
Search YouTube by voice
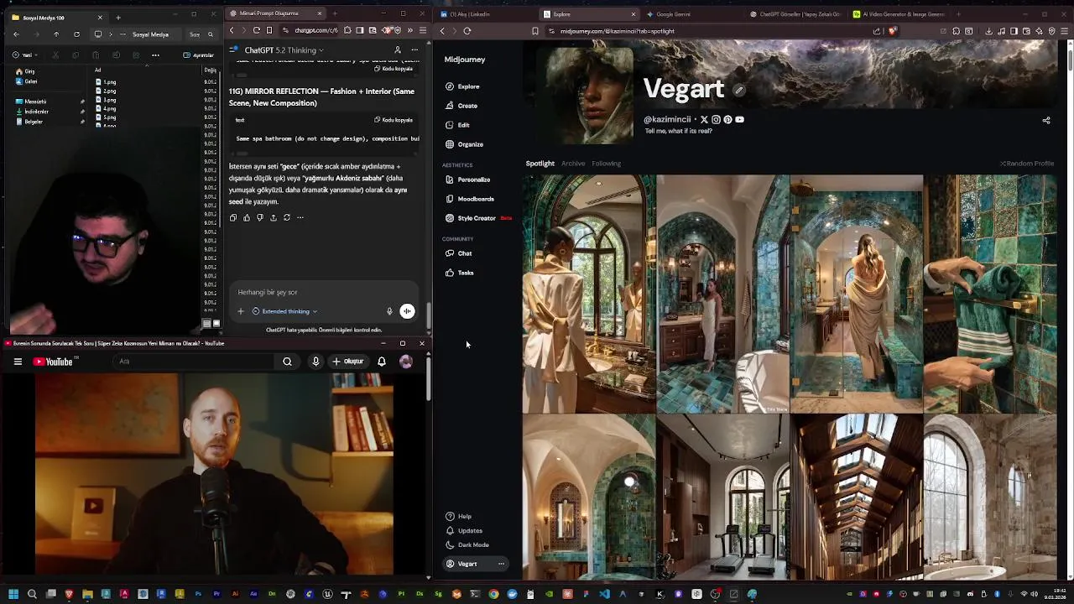pyautogui.click(x=315, y=362)
